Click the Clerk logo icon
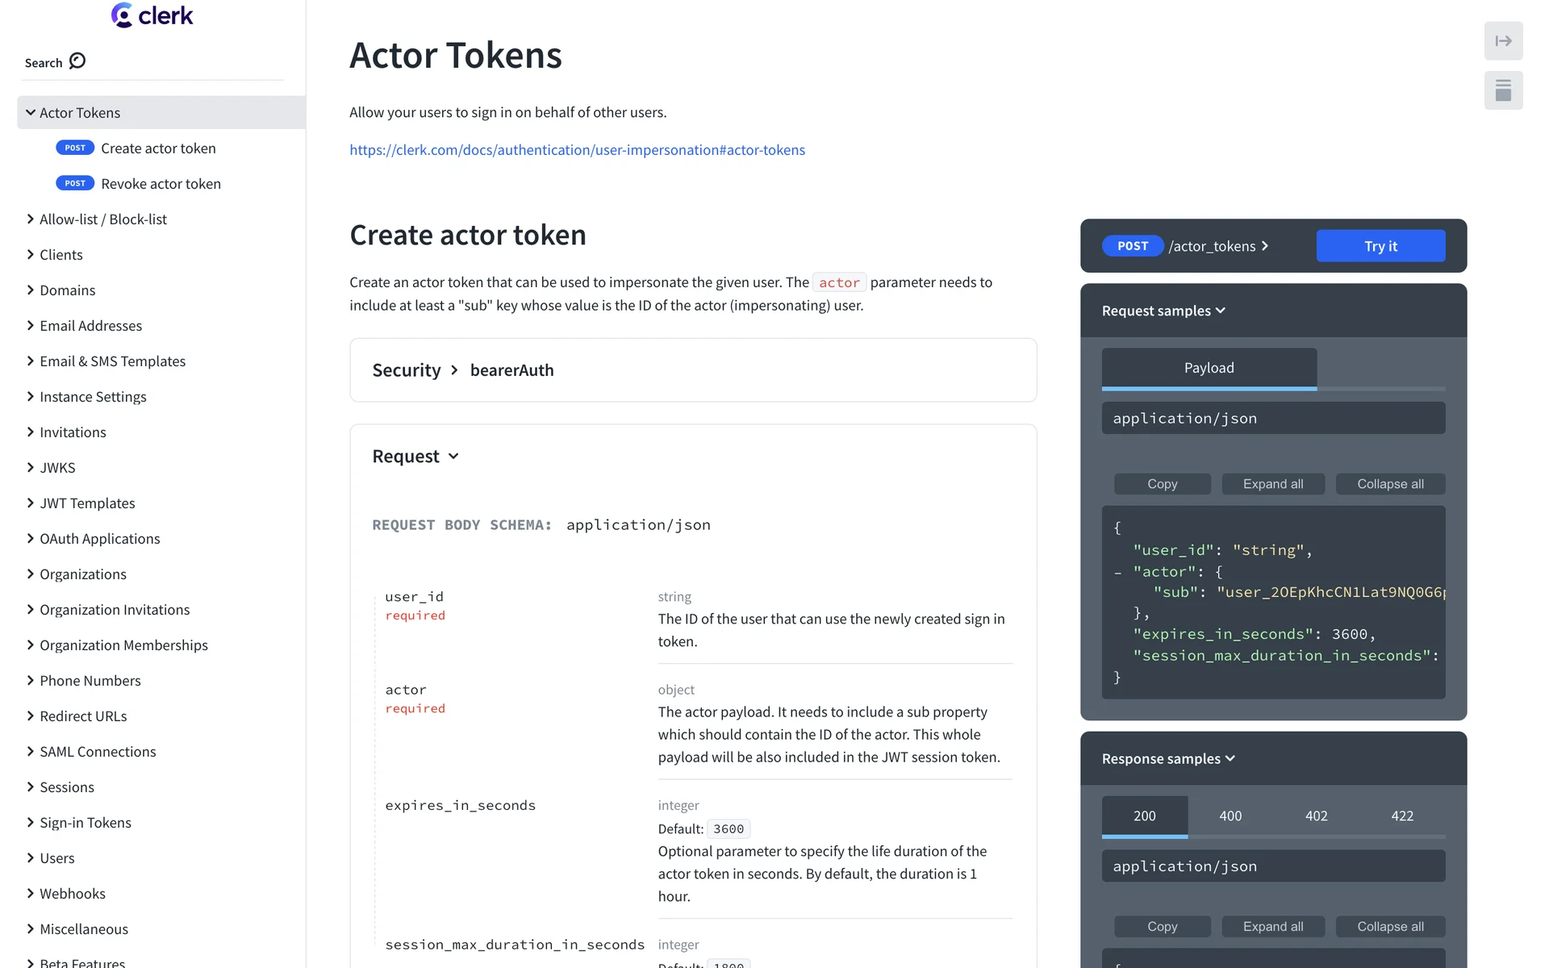The width and height of the screenshot is (1549, 968). [x=123, y=15]
